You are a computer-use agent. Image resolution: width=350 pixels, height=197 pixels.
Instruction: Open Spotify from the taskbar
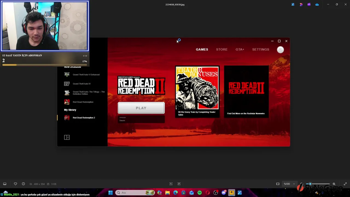[x=200, y=193]
